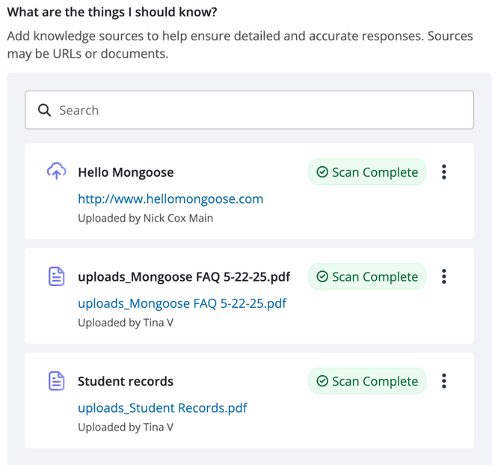Open the three-dot menu for Mongoose FAQ pdf

tap(444, 276)
